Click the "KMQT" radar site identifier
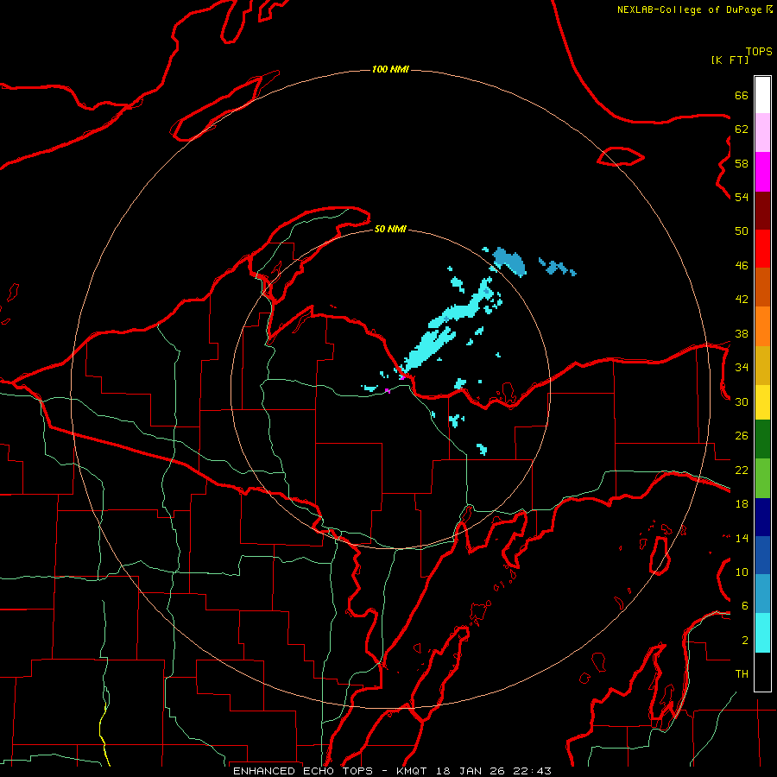Viewport: 777px width, 777px height. pos(414,771)
